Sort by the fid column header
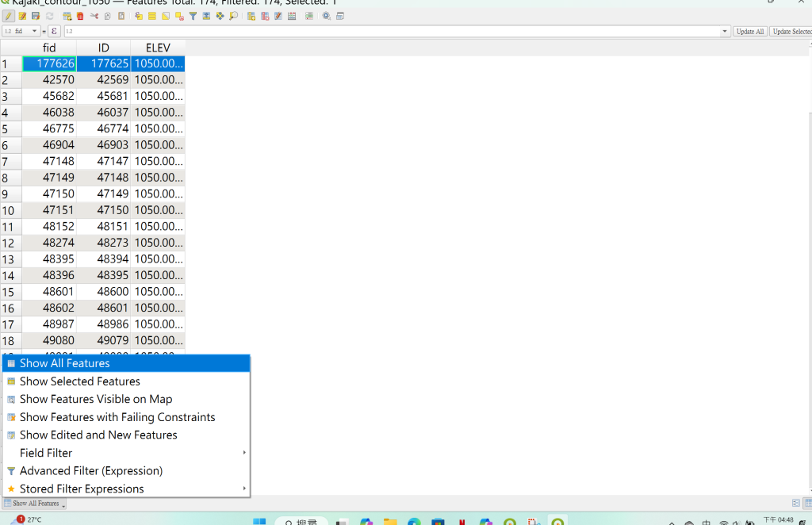 click(x=49, y=48)
